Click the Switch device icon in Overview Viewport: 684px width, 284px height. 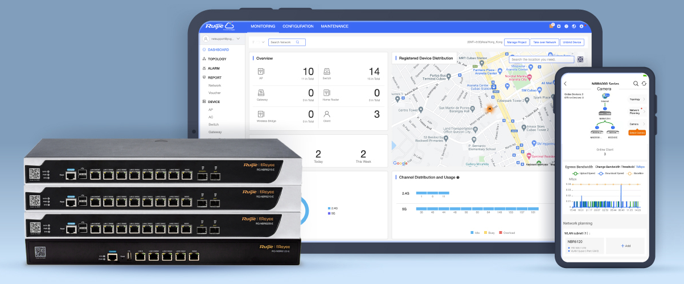(x=327, y=71)
